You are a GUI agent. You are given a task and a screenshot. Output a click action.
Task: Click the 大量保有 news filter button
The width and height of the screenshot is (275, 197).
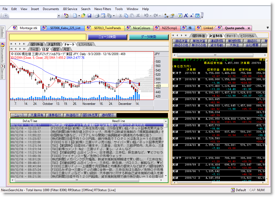[37, 115]
